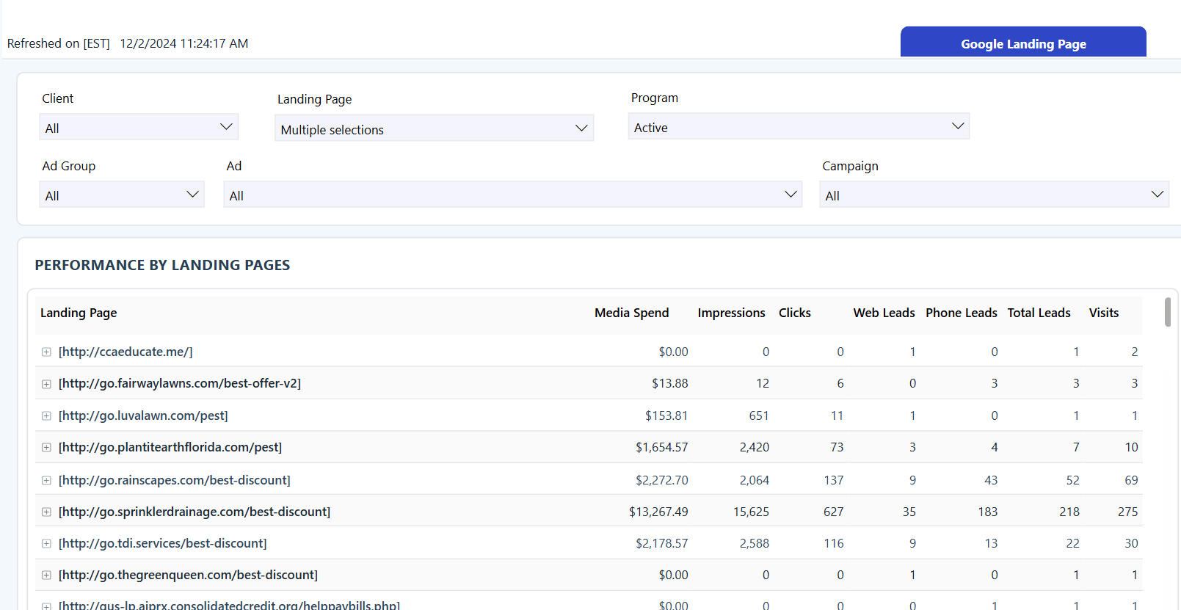
Task: Expand the go.fairwaylawns.com row plus icon
Action: click(46, 384)
